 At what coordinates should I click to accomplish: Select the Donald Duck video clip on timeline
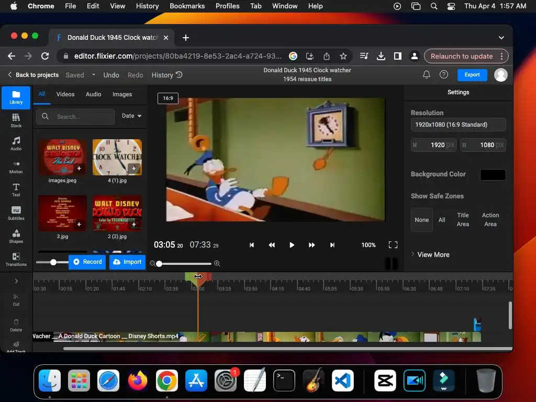(x=256, y=337)
